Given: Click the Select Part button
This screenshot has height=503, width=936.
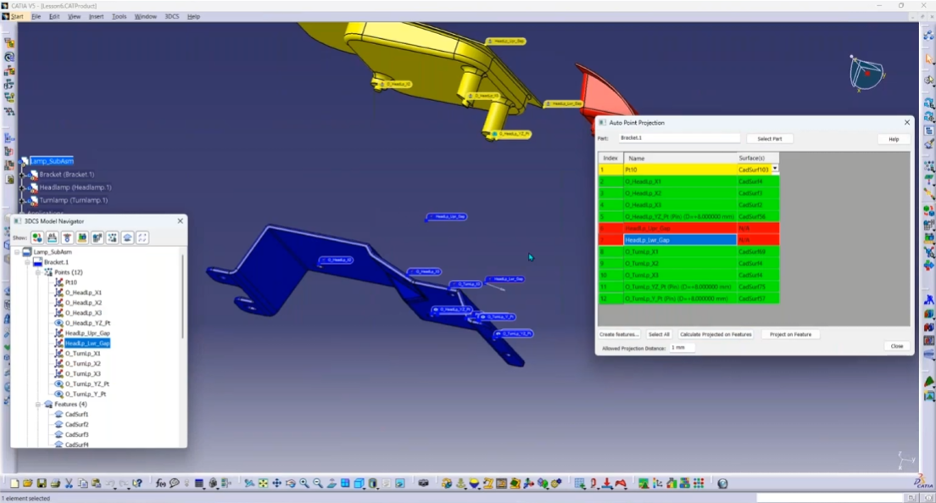Looking at the screenshot, I should 769,138.
